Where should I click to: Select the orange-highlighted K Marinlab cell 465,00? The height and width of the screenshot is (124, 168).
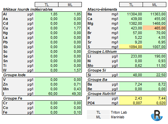(154, 28)
